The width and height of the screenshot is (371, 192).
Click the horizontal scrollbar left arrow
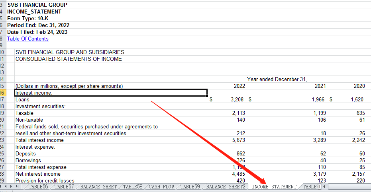tap(324, 186)
